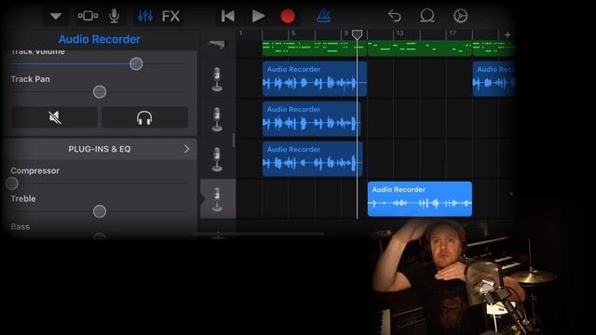Open the FX panel
Screen dimensions: 596x335
click(170, 16)
